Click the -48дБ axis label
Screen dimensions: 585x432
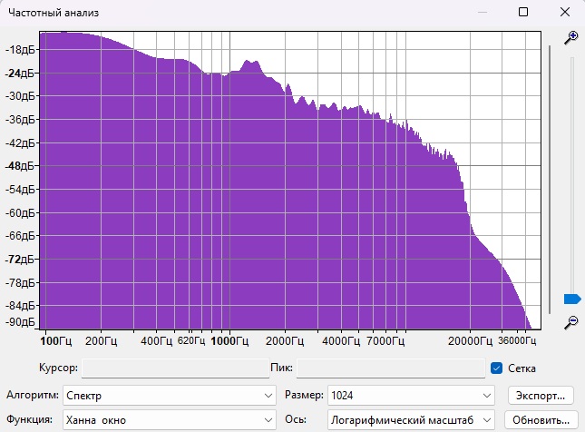point(20,166)
